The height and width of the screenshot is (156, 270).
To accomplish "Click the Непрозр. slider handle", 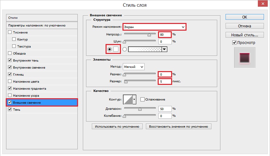I will (149, 35).
